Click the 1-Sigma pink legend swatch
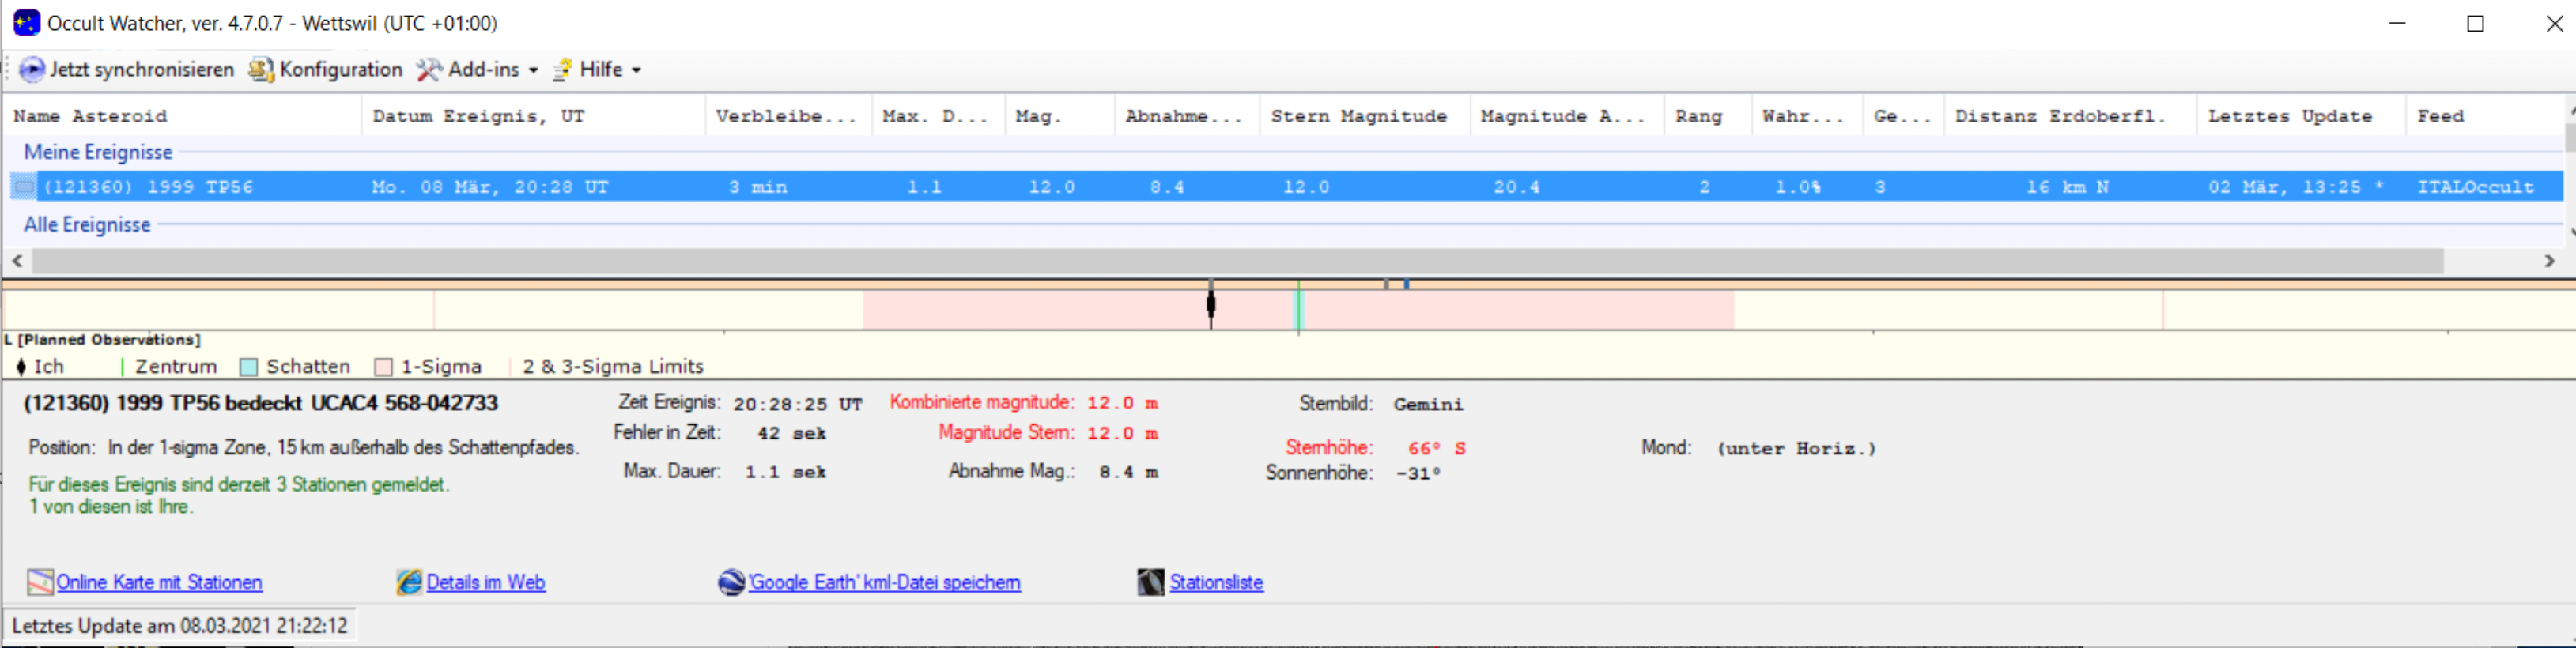 click(383, 367)
